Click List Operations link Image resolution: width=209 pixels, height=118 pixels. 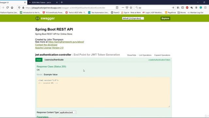click(145, 55)
